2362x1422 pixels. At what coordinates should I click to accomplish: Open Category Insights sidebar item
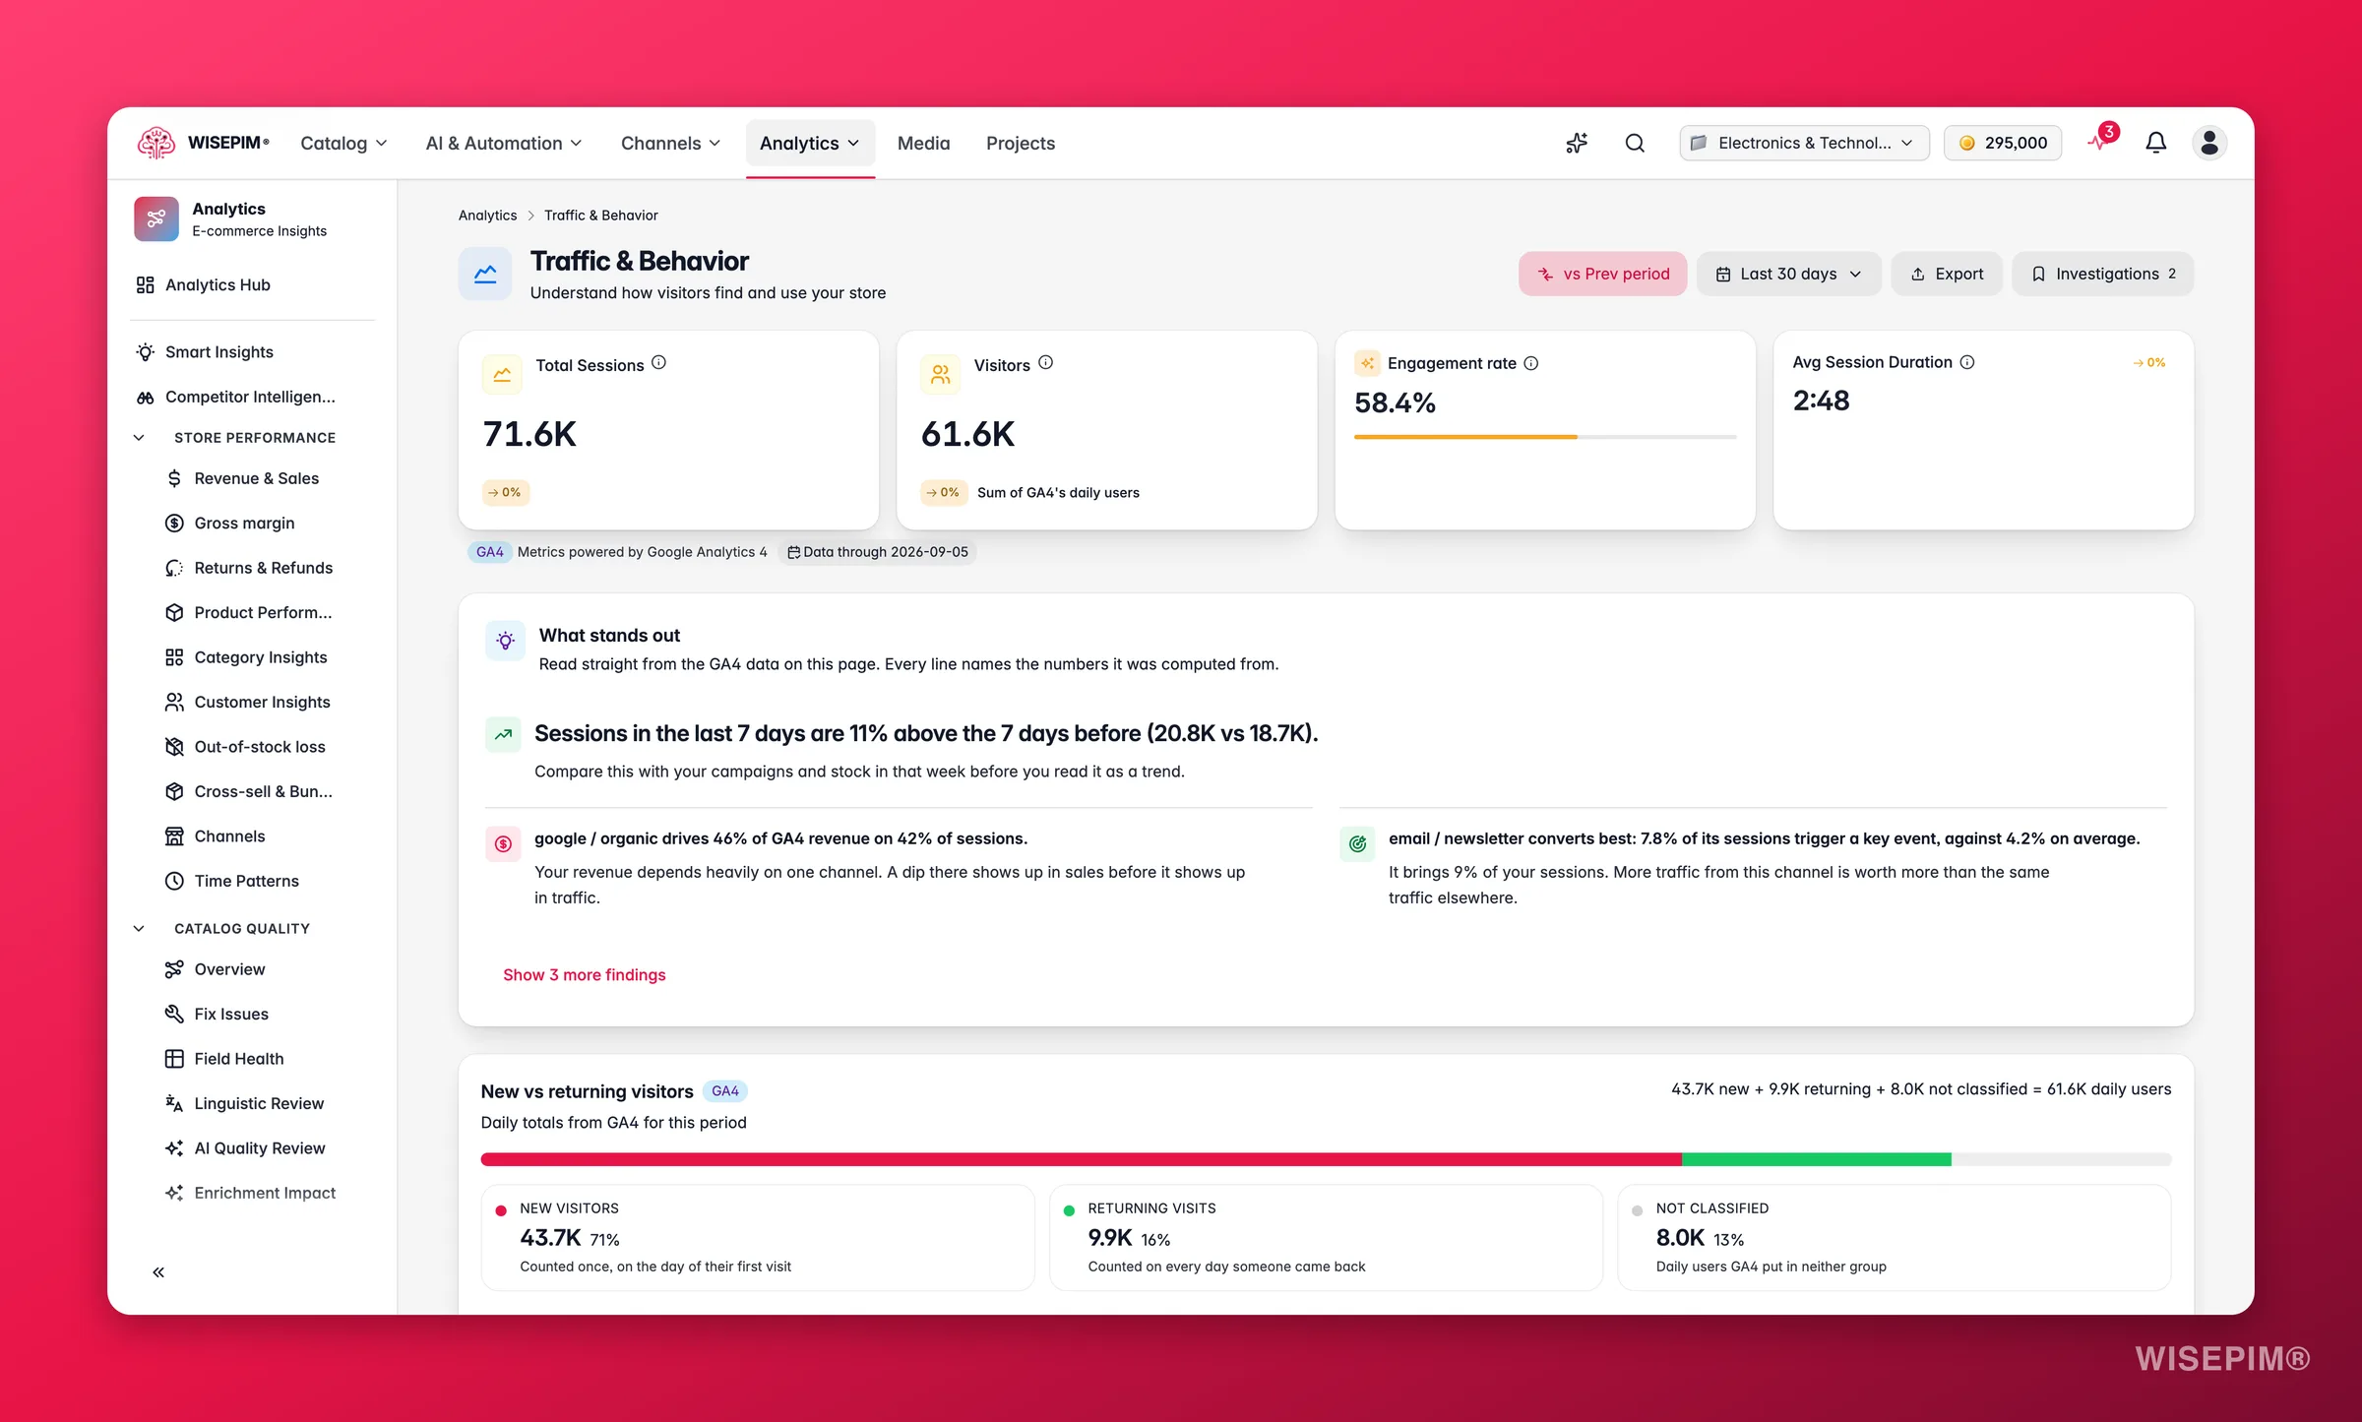(x=266, y=657)
